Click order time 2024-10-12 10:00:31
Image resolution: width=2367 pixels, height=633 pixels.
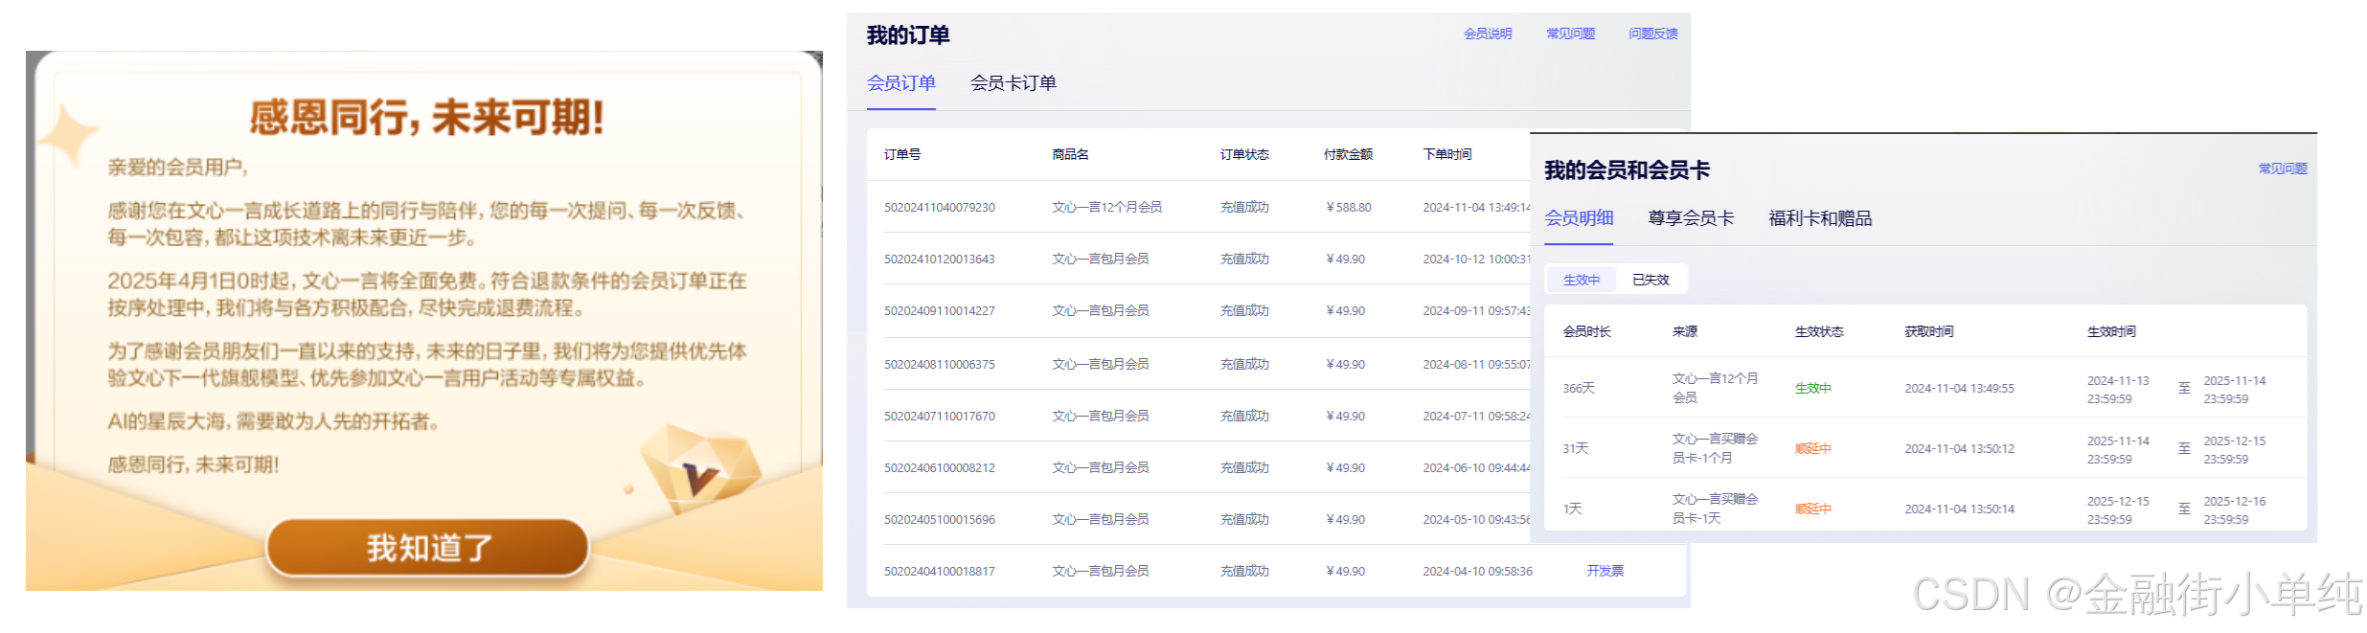(x=1476, y=259)
